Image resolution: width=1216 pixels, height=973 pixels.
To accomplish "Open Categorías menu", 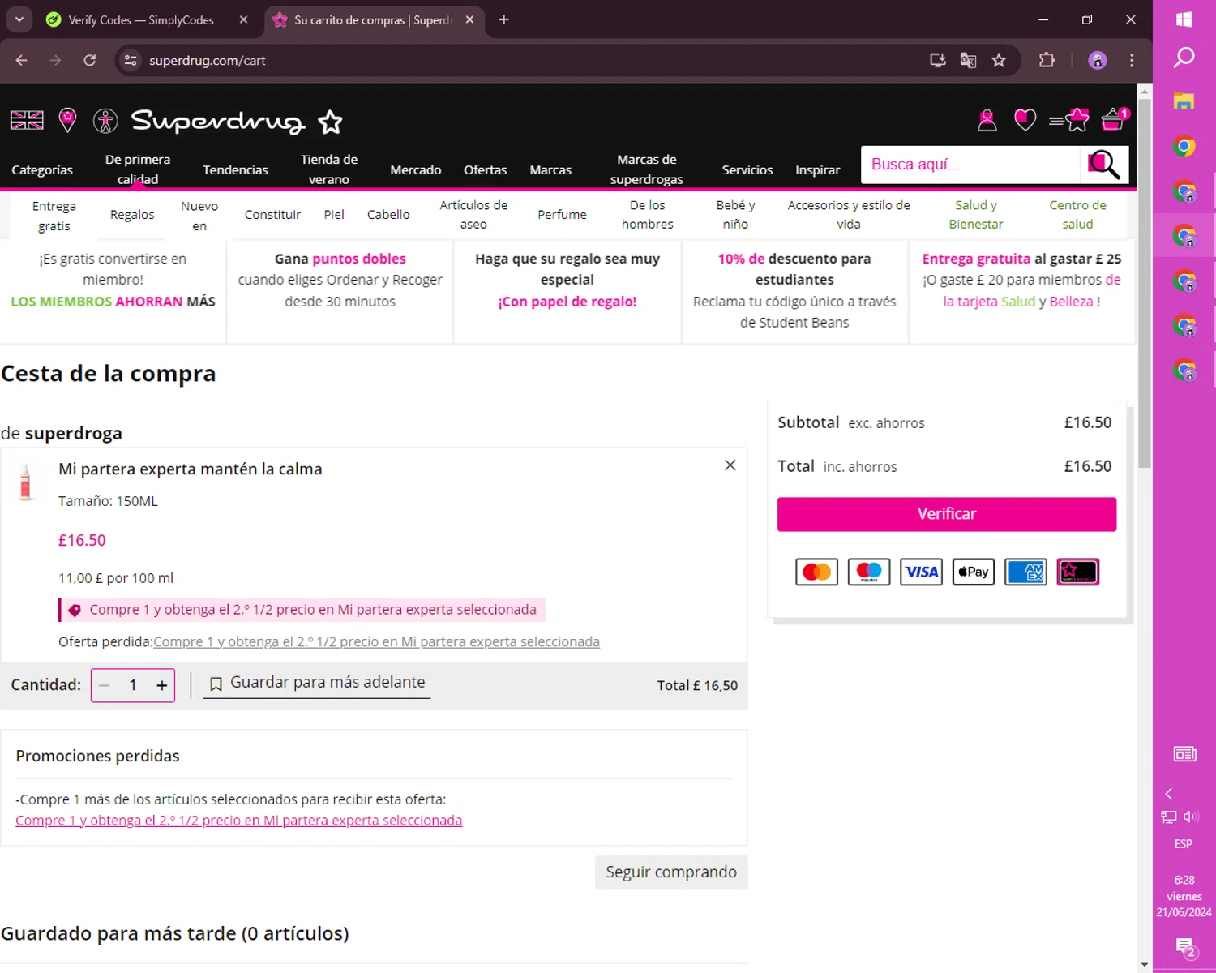I will tap(42, 169).
